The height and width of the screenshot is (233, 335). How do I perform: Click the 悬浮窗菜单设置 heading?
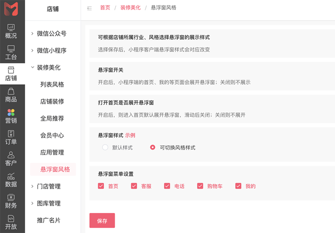tap(116, 174)
